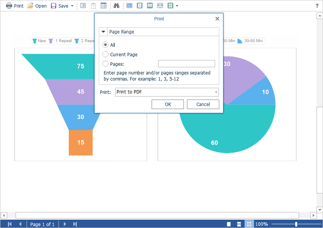Select the All pages radio button
This screenshot has height=228, width=323.
point(105,45)
